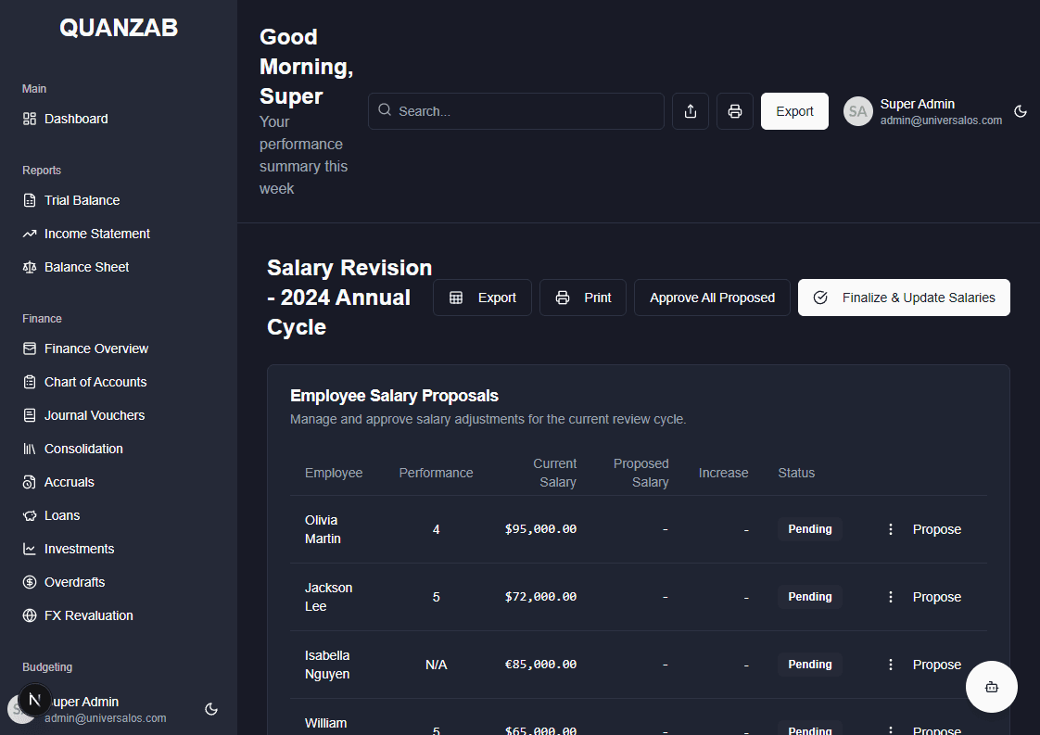Click the printer icon button in header

(735, 111)
